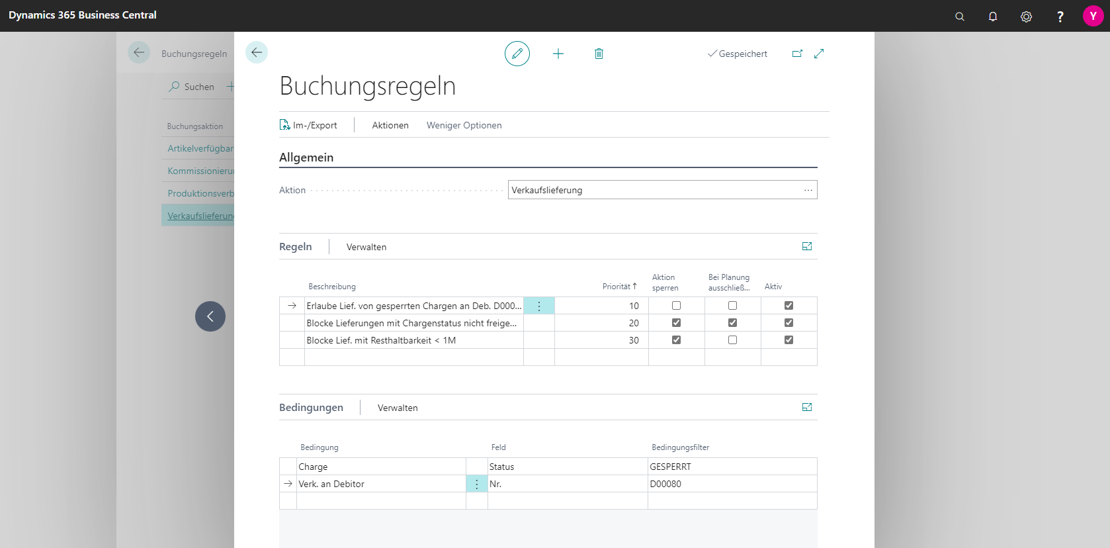Screen dimensions: 1110x548
Task: Click Nr. field cell
Action: click(x=568, y=484)
